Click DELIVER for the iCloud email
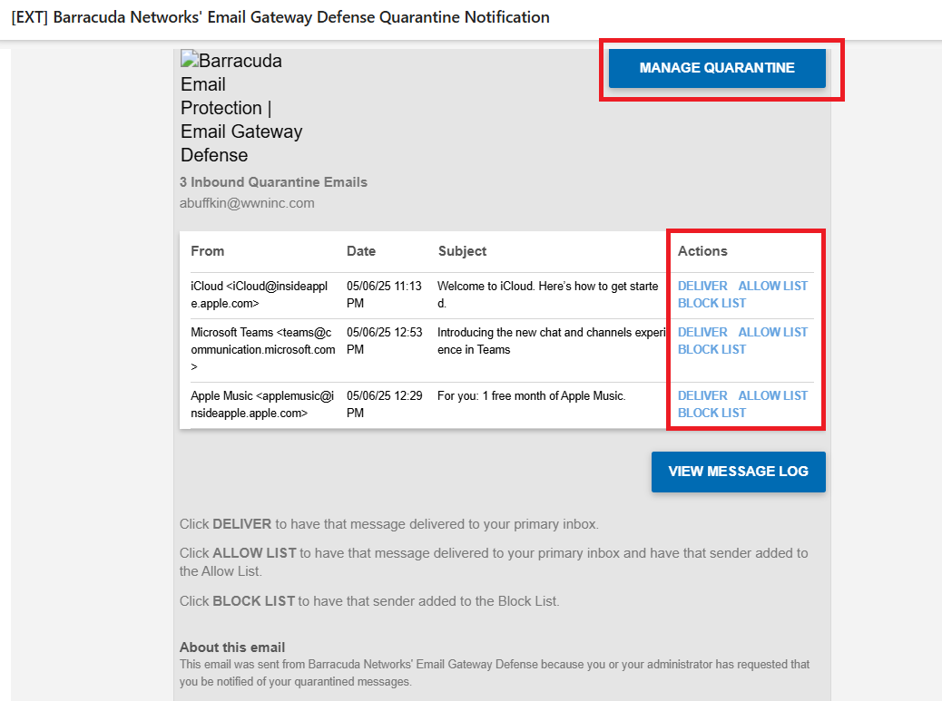 coord(702,287)
